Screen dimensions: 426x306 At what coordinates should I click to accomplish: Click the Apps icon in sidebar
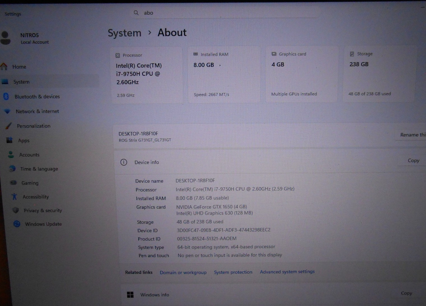pos(10,140)
